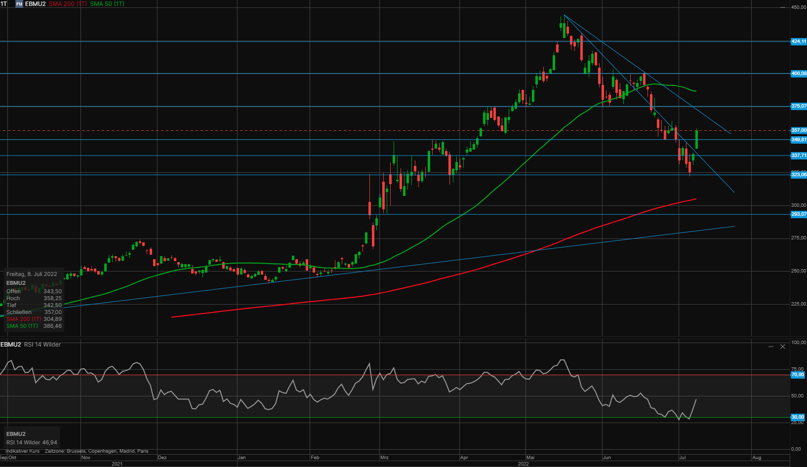807x467 pixels.
Task: Open the 1T timeframe selector
Action: click(x=4, y=4)
